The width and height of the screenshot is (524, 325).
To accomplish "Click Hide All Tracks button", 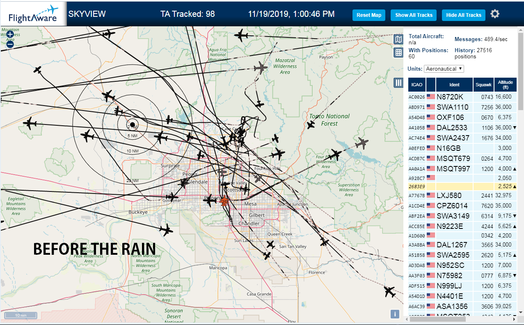I will click(x=464, y=15).
